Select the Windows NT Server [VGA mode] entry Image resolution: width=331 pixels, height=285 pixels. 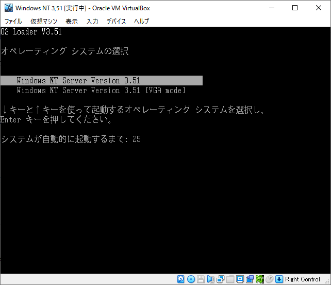click(x=101, y=91)
